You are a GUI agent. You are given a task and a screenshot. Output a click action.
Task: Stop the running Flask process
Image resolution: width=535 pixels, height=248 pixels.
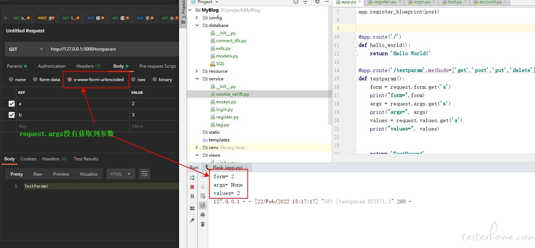point(192,187)
